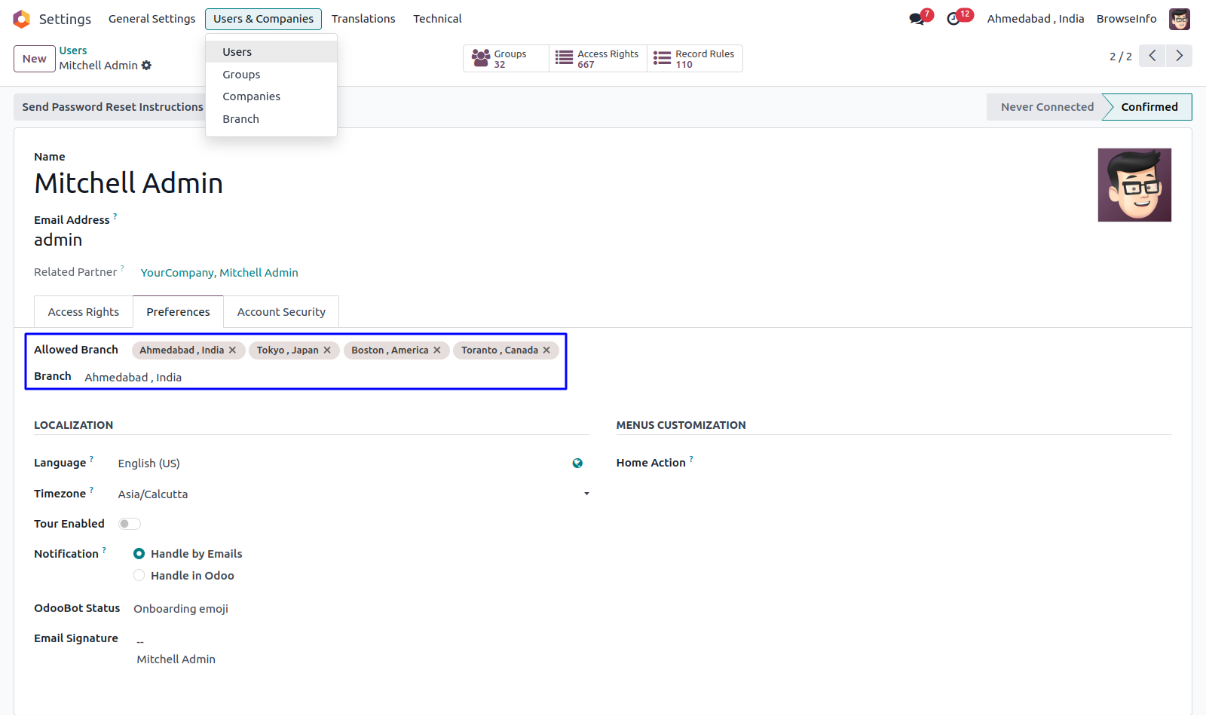The image size is (1206, 716).
Task: Switch to the Account Security tab
Action: [281, 312]
